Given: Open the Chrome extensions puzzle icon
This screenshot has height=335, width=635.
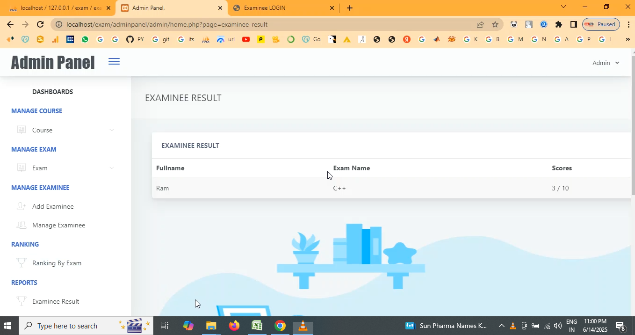Looking at the screenshot, I should pos(558,24).
